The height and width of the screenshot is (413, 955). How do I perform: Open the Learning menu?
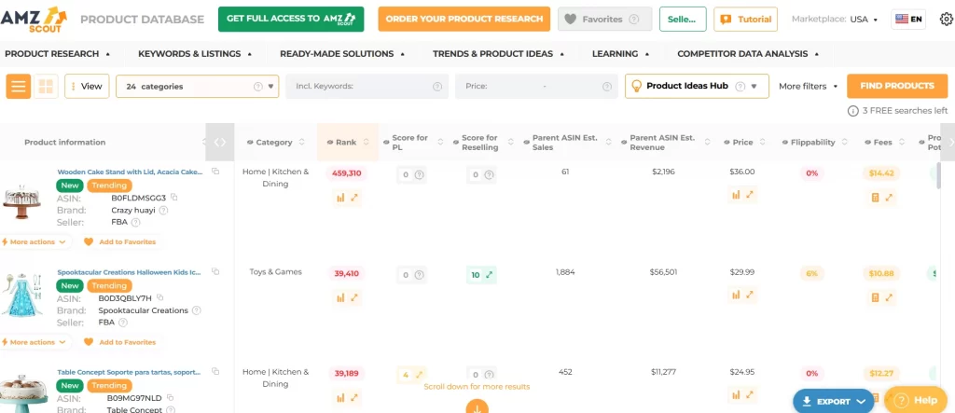click(x=620, y=53)
